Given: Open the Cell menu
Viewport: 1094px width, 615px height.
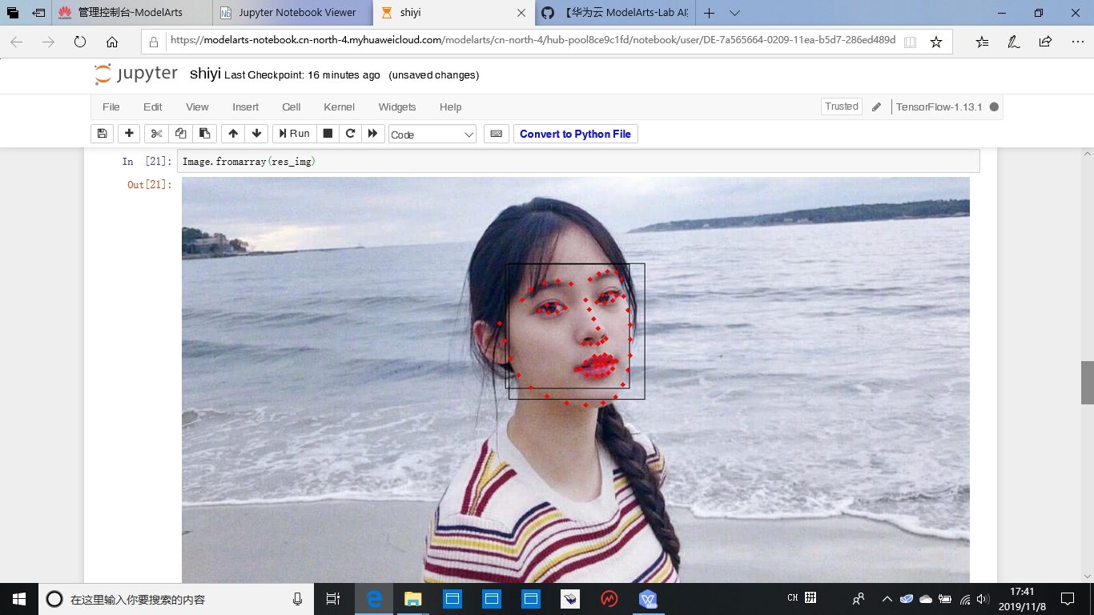Looking at the screenshot, I should [292, 107].
